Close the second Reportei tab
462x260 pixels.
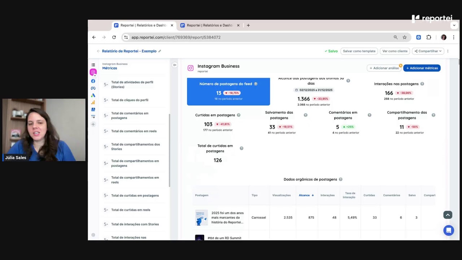[238, 25]
